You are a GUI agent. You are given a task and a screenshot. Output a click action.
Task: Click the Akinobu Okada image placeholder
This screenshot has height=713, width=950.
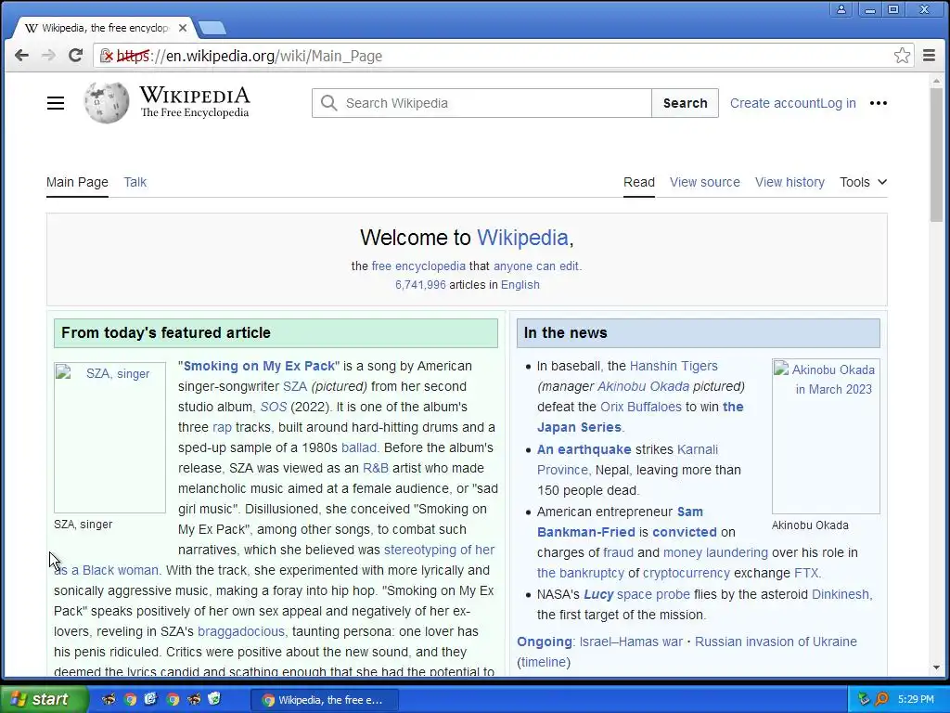[x=826, y=436]
